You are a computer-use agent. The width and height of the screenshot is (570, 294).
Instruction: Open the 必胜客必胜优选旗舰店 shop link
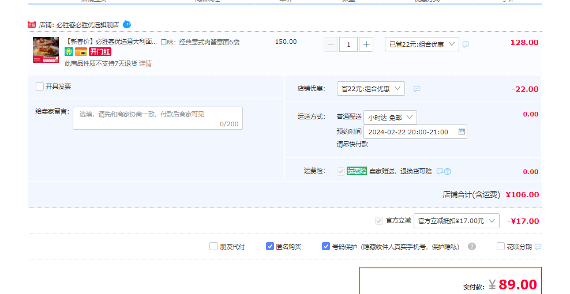tap(88, 25)
